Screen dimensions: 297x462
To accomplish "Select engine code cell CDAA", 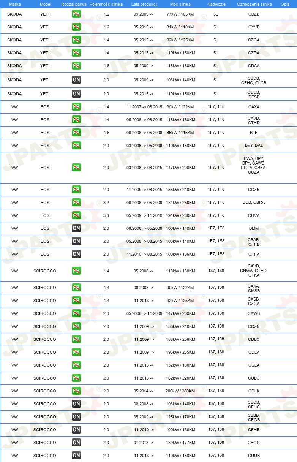I will [254, 66].
